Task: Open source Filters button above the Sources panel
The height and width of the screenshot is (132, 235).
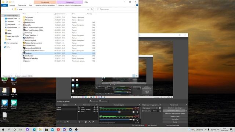Action: point(104,101)
